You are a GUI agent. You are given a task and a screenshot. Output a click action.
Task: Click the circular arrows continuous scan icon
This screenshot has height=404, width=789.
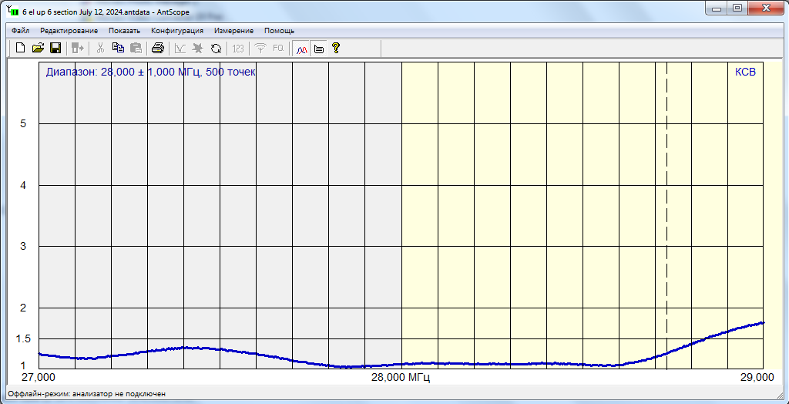pyautogui.click(x=216, y=48)
